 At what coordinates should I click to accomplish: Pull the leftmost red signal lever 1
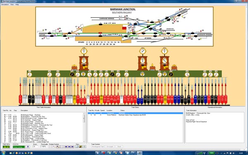[20, 91]
